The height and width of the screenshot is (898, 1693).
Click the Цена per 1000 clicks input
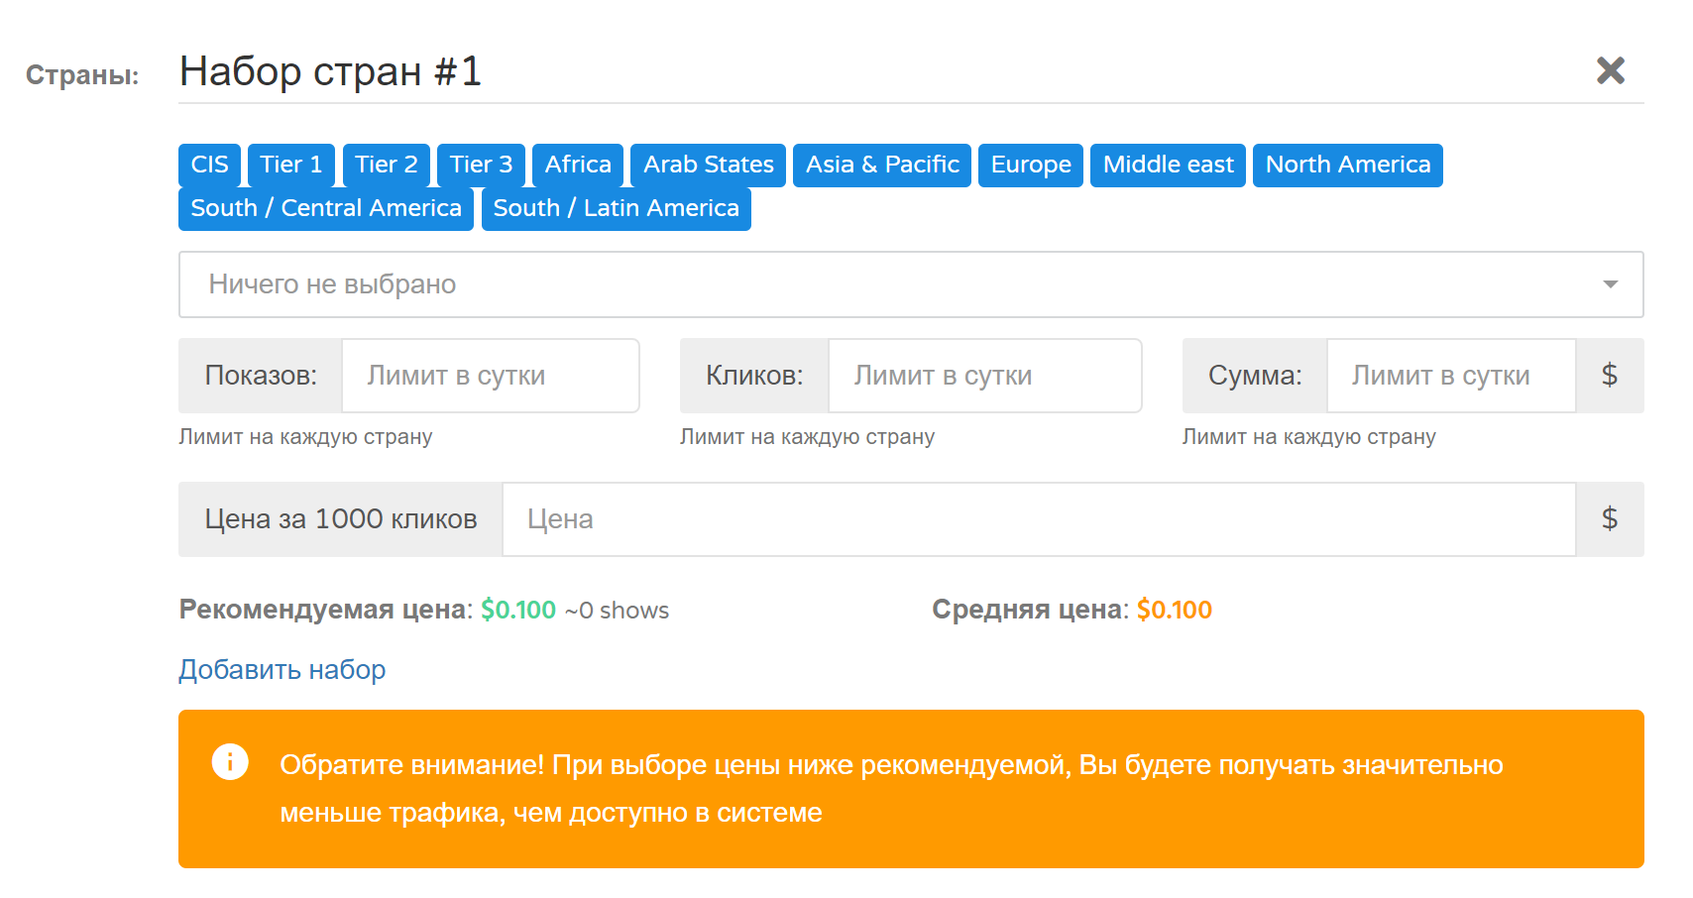tap(1038, 519)
